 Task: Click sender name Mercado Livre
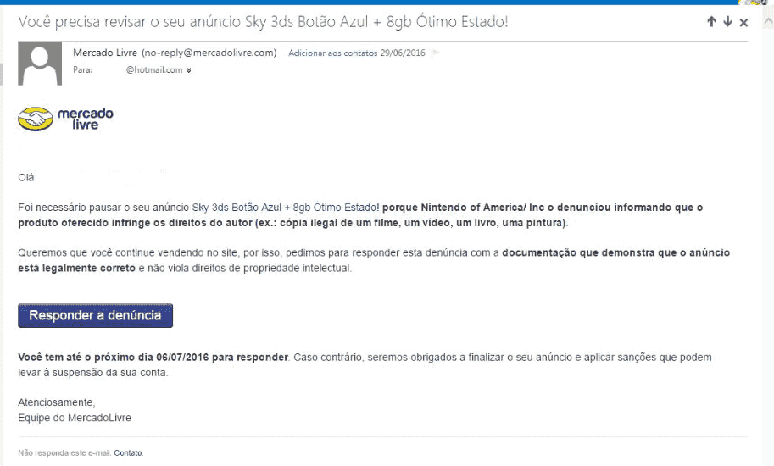pos(105,53)
